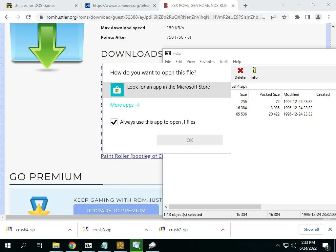This screenshot has width=336, height=252.
Task: Open the volume speaker tray icon
Action: 293,245
